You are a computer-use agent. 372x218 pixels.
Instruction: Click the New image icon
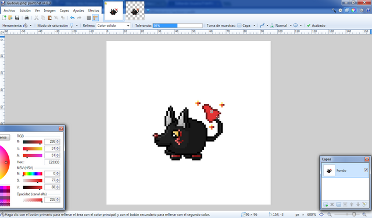(x=4, y=18)
